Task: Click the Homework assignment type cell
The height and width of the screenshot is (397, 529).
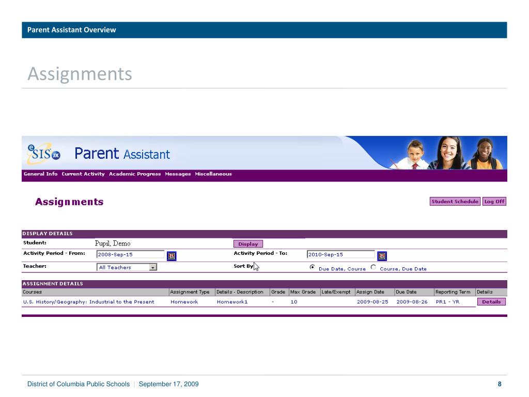Action: click(x=184, y=302)
